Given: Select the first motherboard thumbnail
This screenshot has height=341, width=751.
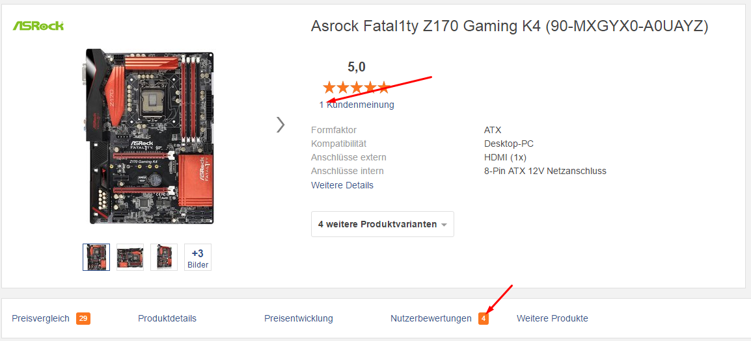Looking at the screenshot, I should tap(96, 257).
